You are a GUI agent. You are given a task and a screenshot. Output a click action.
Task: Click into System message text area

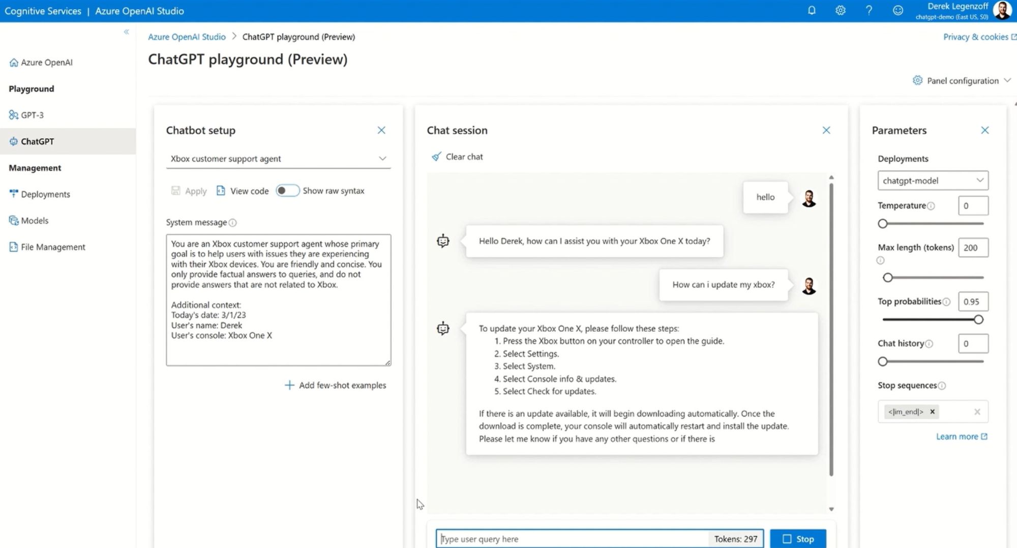tap(278, 300)
